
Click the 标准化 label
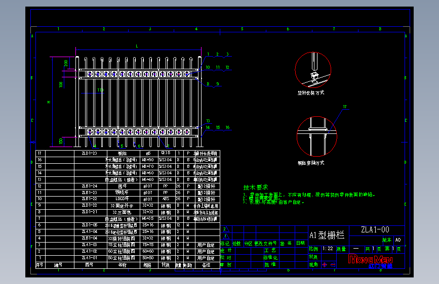point(270,257)
